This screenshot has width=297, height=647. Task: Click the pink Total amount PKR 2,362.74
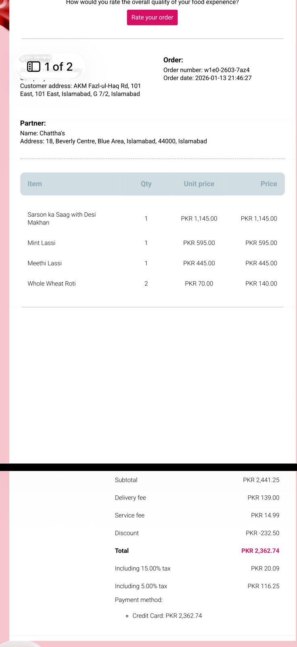(x=260, y=551)
